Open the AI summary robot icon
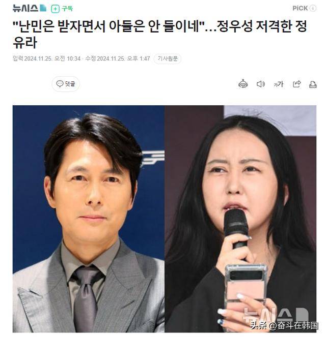Screen dimensions: 326x337 (243, 84)
